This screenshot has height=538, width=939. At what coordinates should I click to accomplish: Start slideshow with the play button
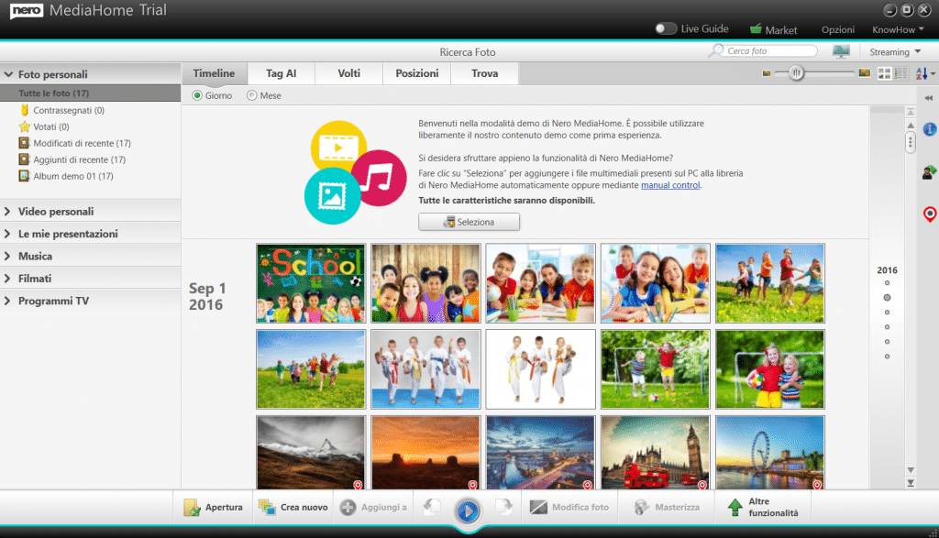[468, 511]
